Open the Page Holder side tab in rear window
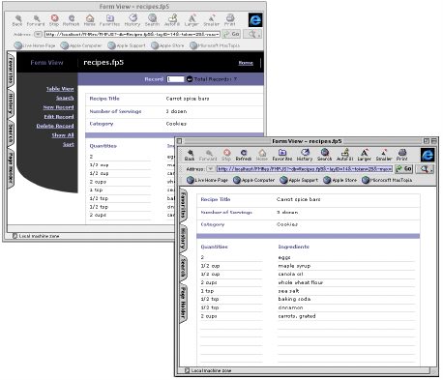 point(11,168)
